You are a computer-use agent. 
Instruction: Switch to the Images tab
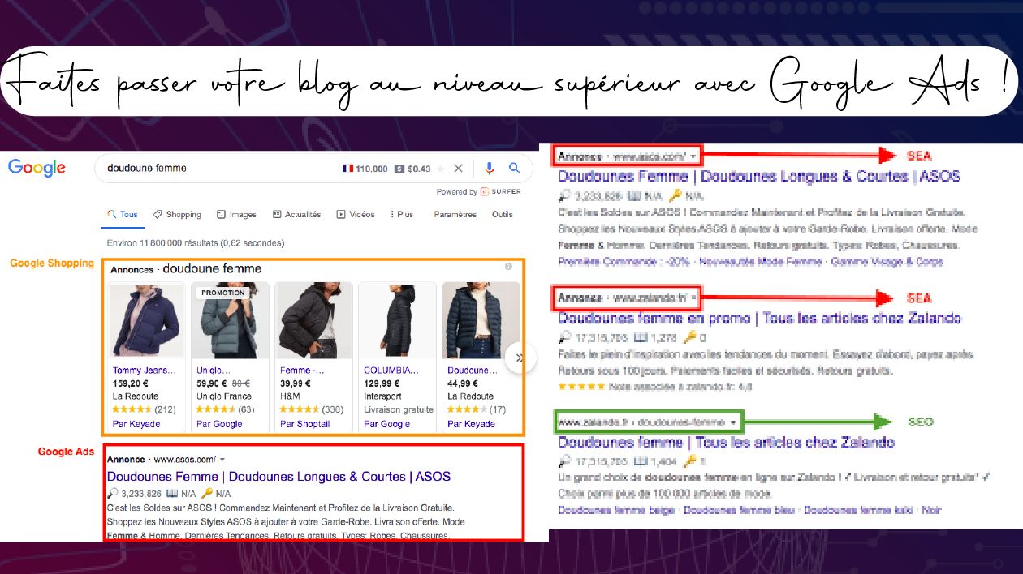click(236, 215)
